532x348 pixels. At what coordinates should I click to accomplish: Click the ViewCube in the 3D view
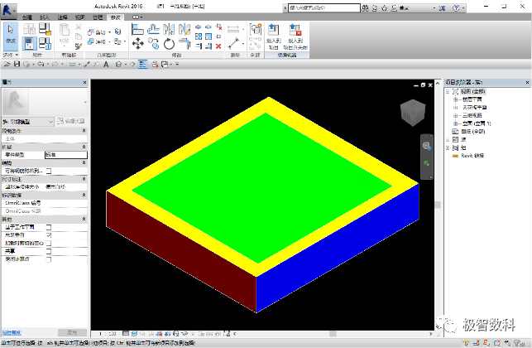[x=413, y=112]
